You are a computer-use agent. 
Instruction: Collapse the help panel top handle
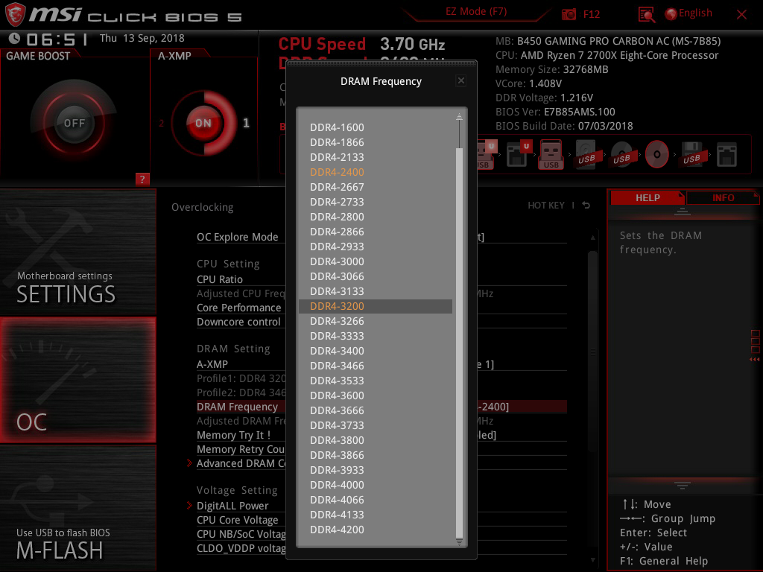click(x=682, y=211)
